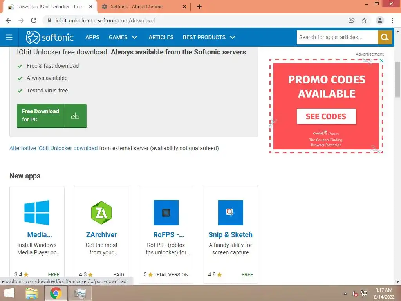Close the advertisement with X icon
Image resolution: width=401 pixels, height=301 pixels.
pyautogui.click(x=381, y=61)
